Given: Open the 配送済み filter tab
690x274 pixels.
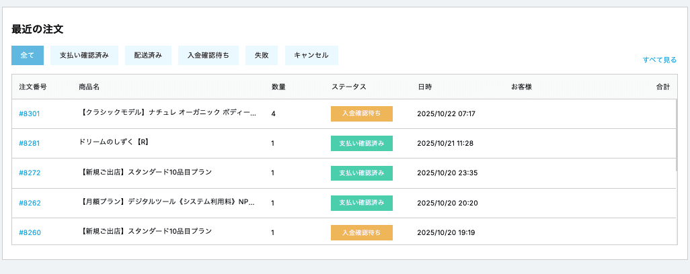Looking at the screenshot, I should coord(148,55).
